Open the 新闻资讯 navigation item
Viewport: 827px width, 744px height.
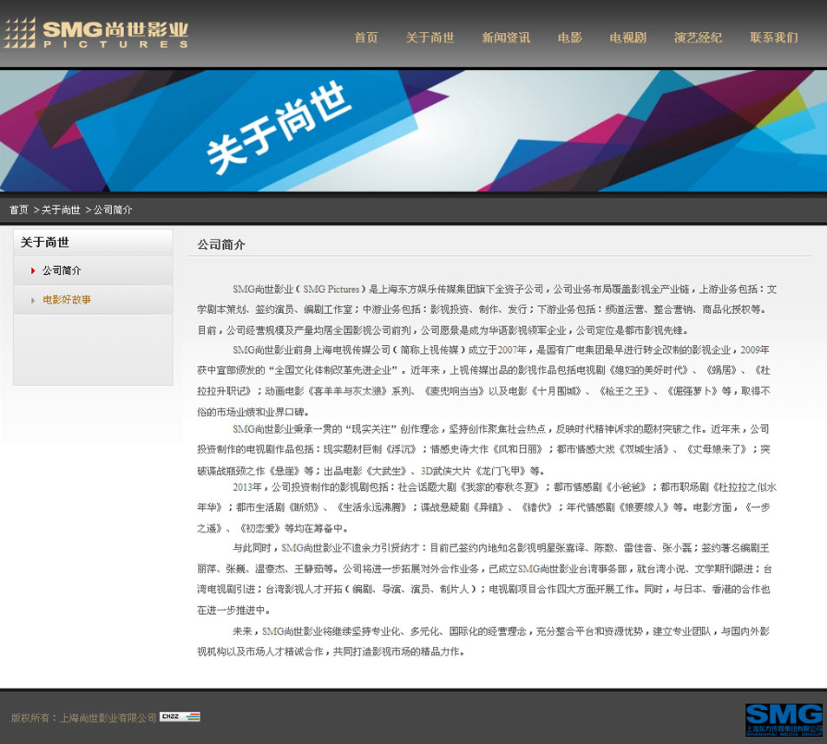506,37
